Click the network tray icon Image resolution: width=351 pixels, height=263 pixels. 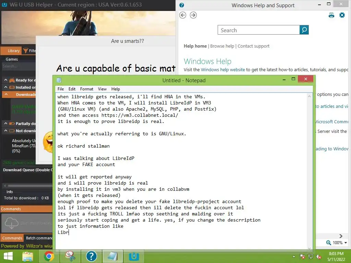pyautogui.click(x=311, y=256)
